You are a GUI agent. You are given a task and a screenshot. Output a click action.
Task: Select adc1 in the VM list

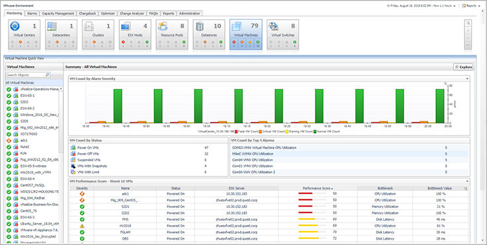click(x=24, y=140)
